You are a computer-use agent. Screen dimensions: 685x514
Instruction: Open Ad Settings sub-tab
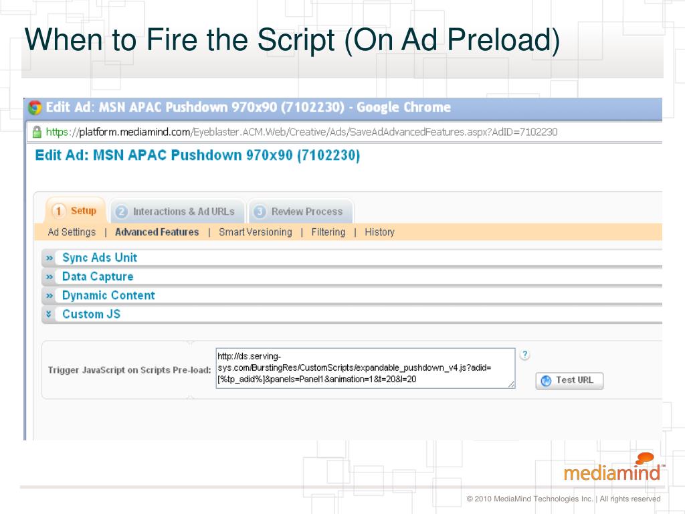[x=72, y=232]
